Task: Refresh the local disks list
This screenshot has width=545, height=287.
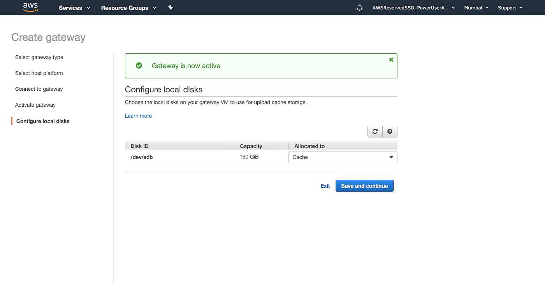Action: (x=374, y=131)
